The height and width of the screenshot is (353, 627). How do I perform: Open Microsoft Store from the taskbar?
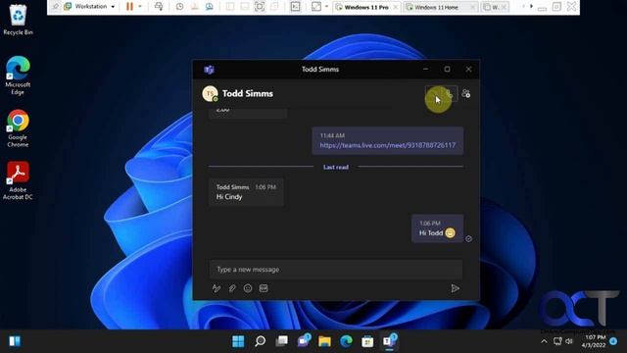[x=367, y=341]
